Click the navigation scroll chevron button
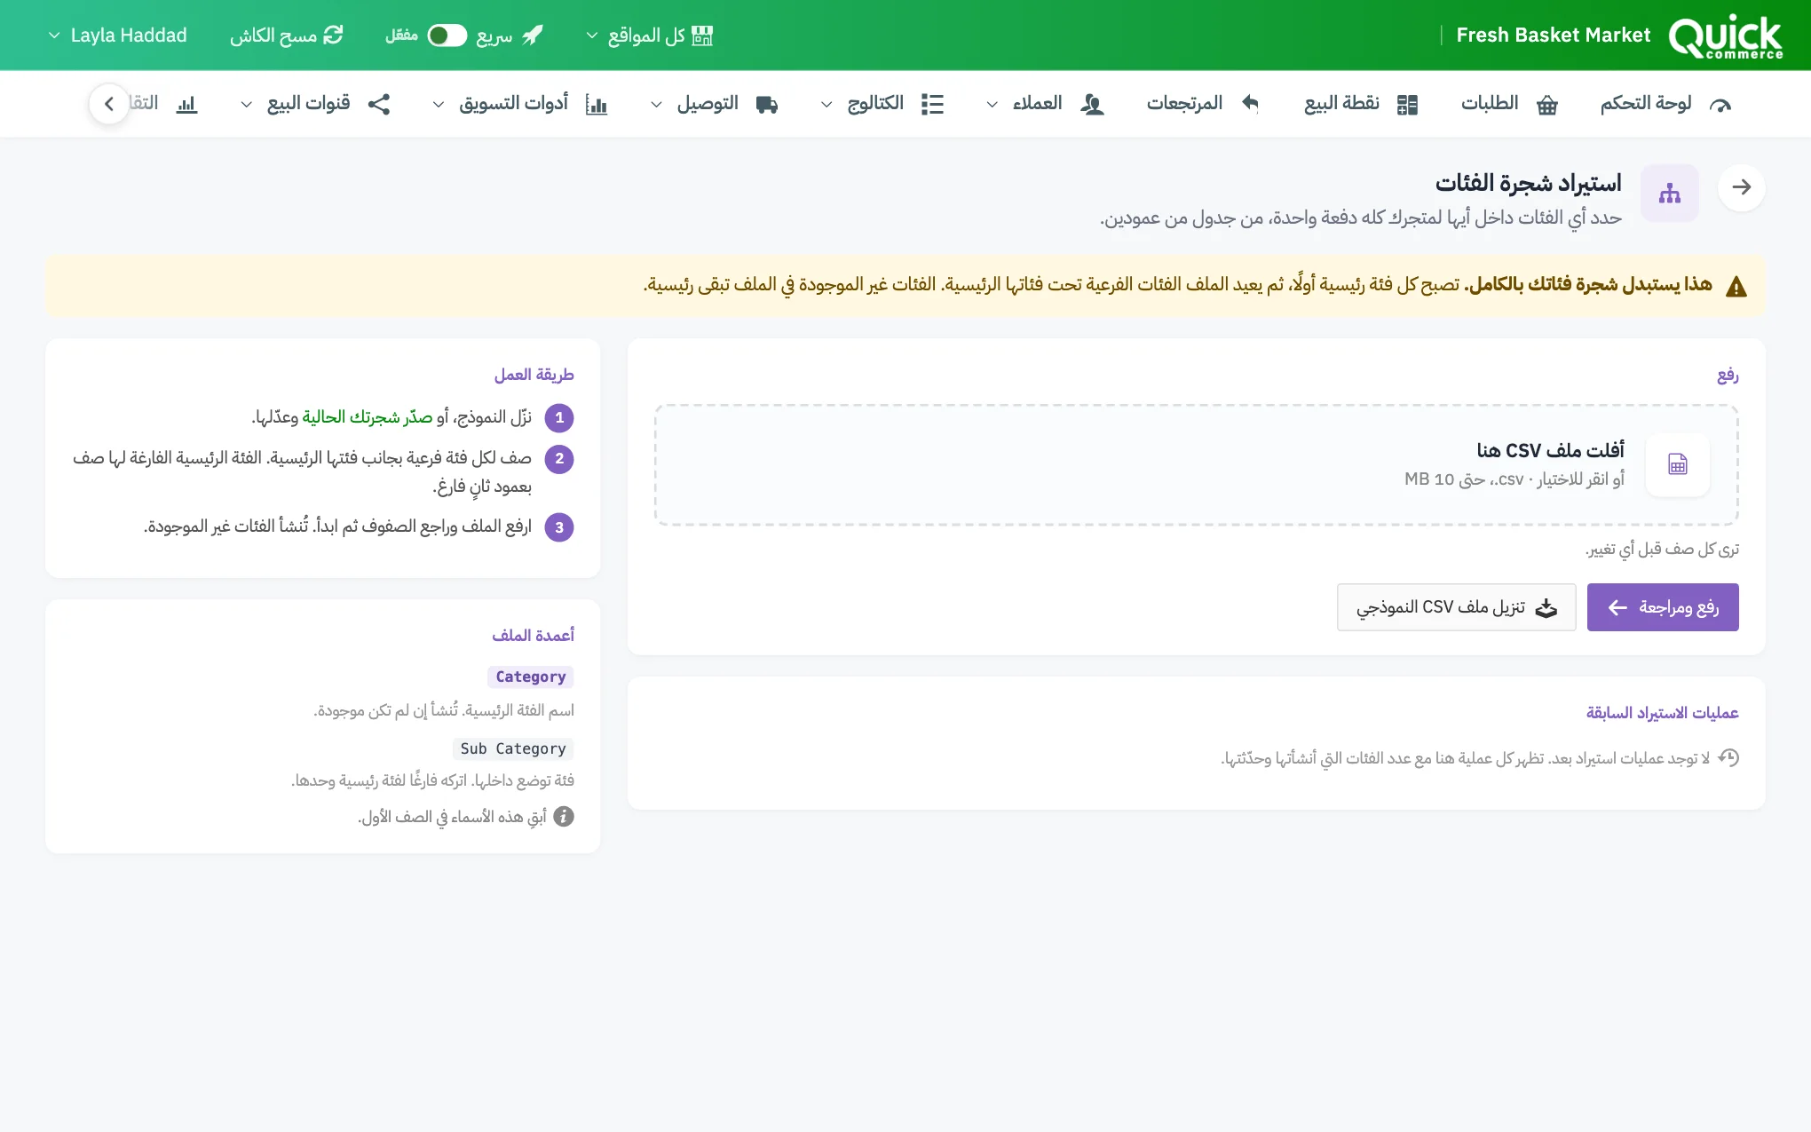Screen dimensions: 1811x1132 [109, 105]
